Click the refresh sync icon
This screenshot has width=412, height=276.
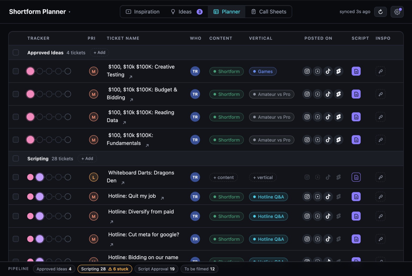(380, 12)
